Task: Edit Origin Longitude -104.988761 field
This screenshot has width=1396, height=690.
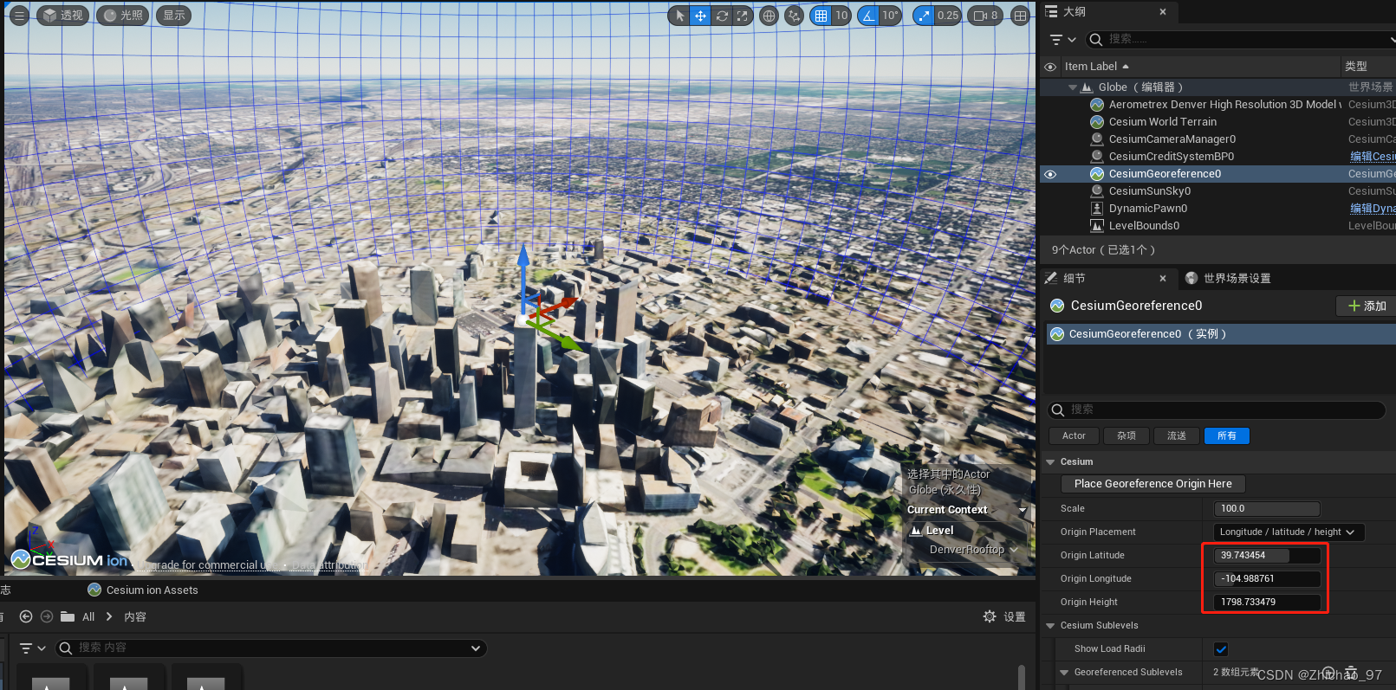Action: coord(1267,579)
